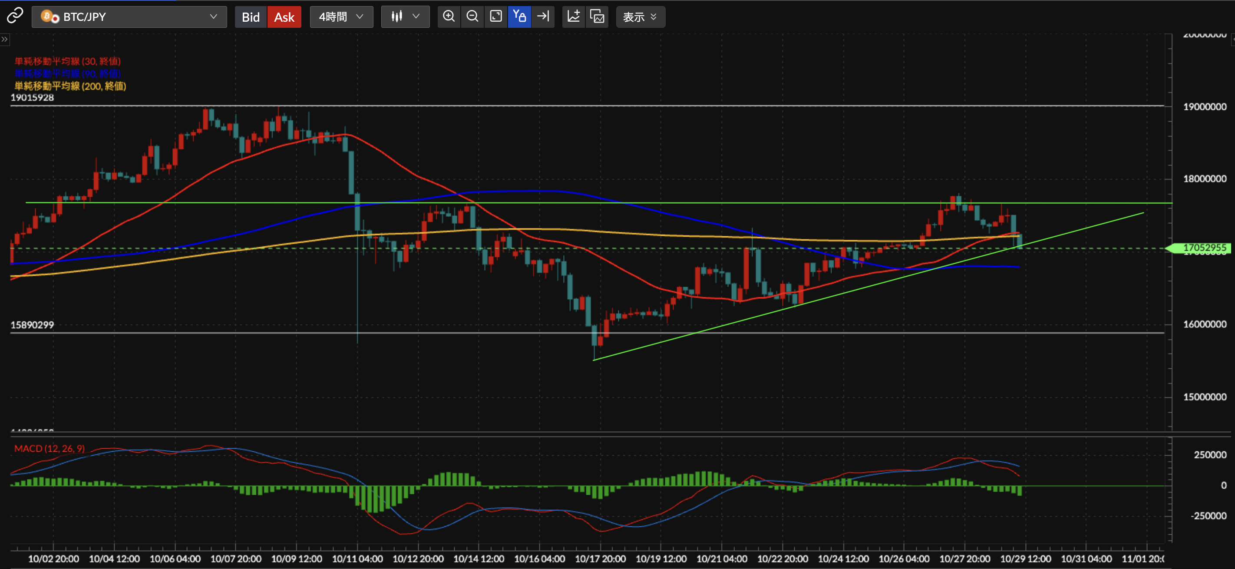Open the 4時間 timeframe dropdown
Image resolution: width=1235 pixels, height=569 pixels.
tap(341, 17)
